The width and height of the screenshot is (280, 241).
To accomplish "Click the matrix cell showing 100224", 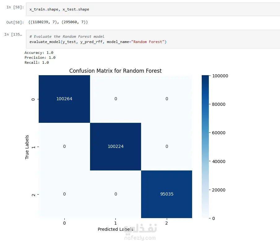I will [115, 147].
